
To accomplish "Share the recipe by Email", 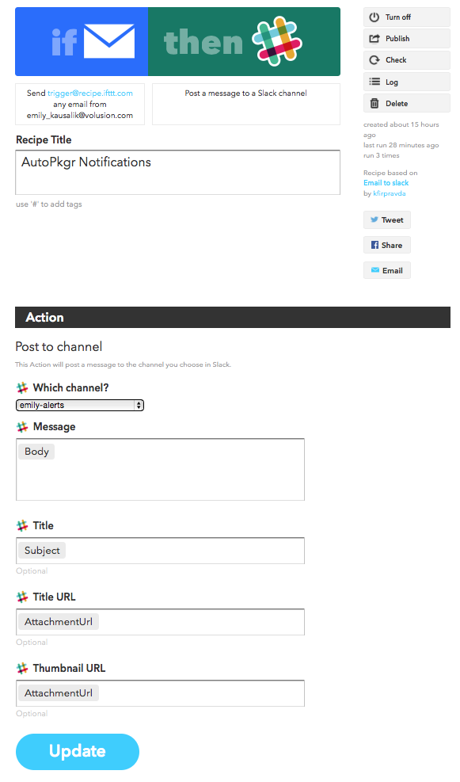I will click(x=386, y=270).
